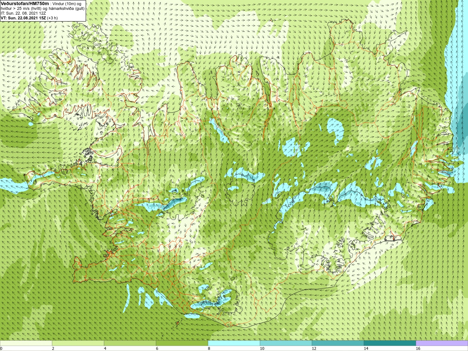Click the teal 12–14 legend swatch
The height and width of the screenshot is (351, 468).
pyautogui.click(x=338, y=343)
